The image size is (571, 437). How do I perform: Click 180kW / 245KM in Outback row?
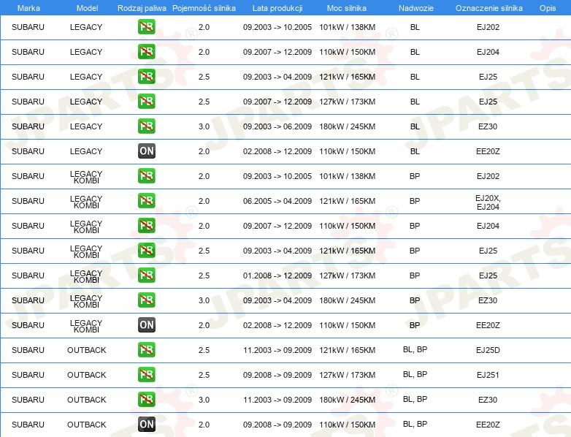348,400
